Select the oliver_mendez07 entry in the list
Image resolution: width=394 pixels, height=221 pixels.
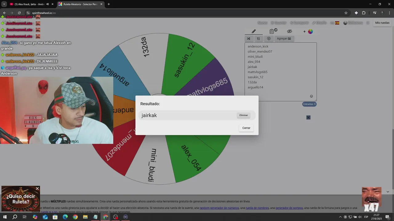click(x=260, y=52)
